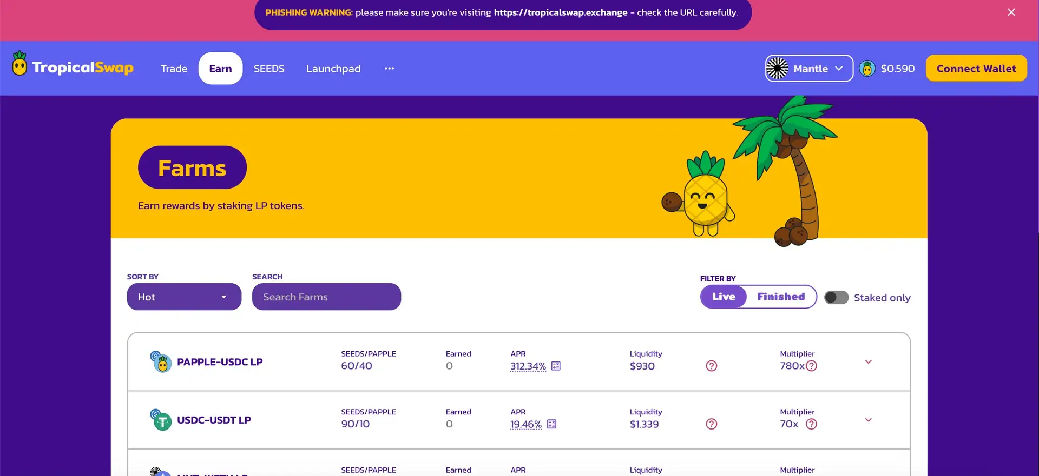Select the Live farms filter
This screenshot has width=1039, height=476.
[724, 297]
